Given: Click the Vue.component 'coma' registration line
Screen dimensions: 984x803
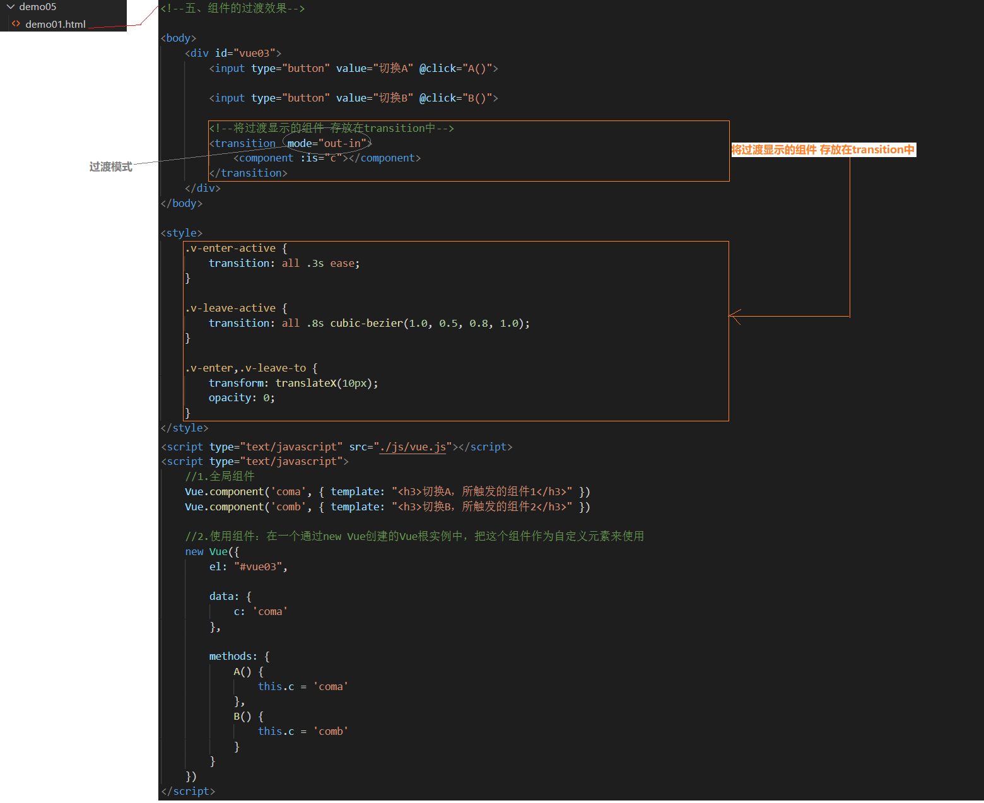Looking at the screenshot, I should [x=387, y=492].
